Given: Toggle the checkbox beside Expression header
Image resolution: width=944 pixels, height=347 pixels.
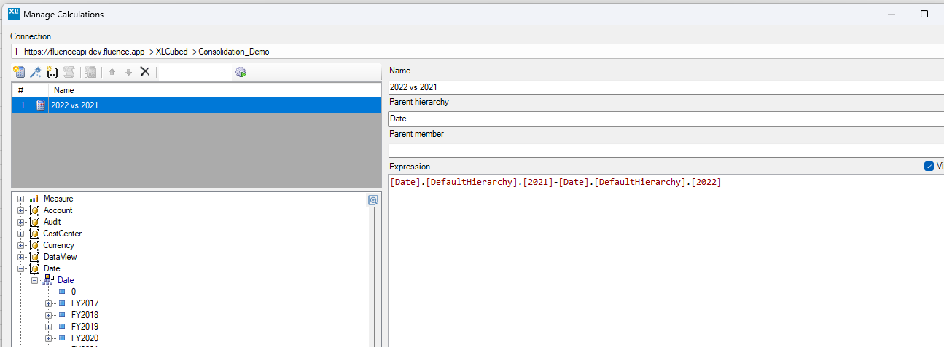Looking at the screenshot, I should pyautogui.click(x=929, y=167).
